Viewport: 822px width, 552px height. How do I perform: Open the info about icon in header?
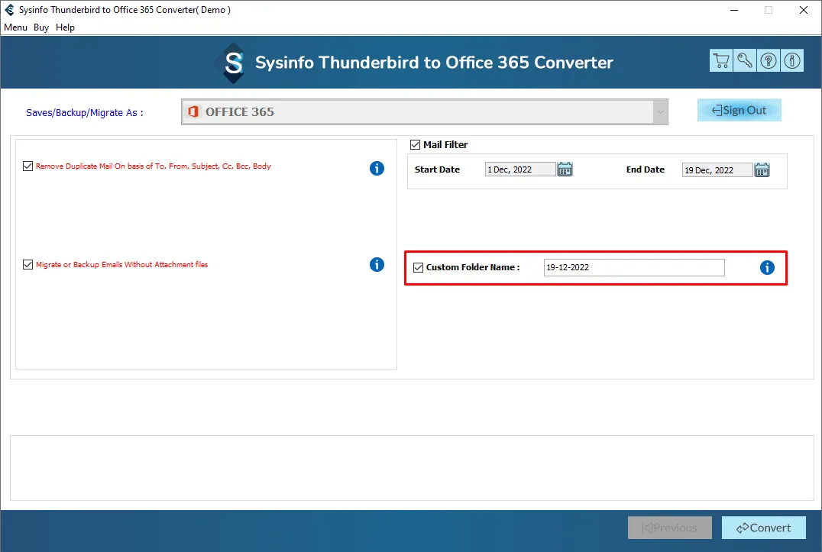click(x=792, y=61)
